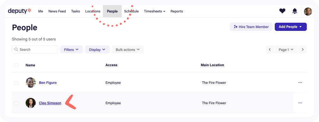Click the heart favorites icon

point(282,11)
